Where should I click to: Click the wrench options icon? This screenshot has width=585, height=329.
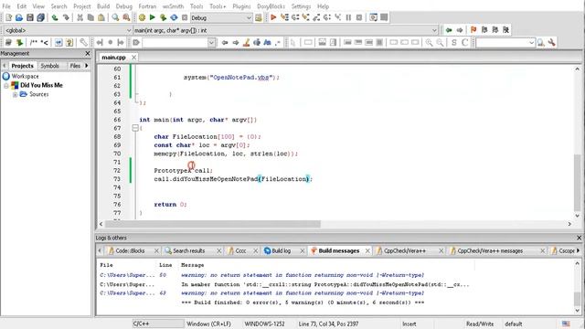point(551,43)
